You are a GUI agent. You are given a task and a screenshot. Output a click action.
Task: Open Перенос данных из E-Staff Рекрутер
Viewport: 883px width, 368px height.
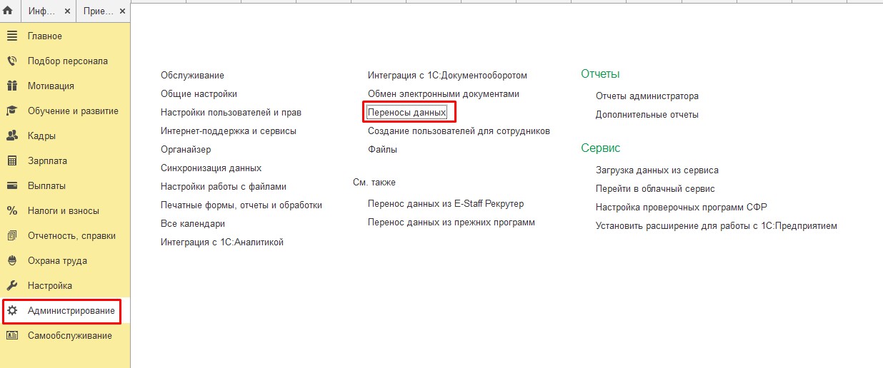coord(446,204)
